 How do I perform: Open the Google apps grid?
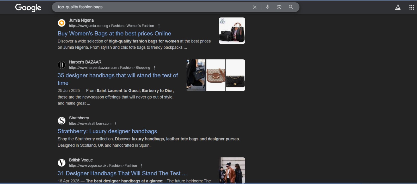412,7
